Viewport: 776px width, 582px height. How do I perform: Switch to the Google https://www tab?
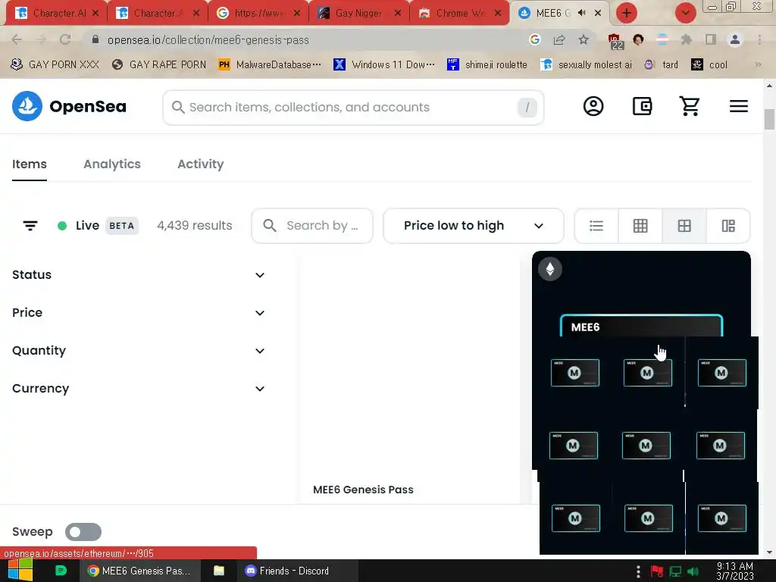pyautogui.click(x=258, y=13)
